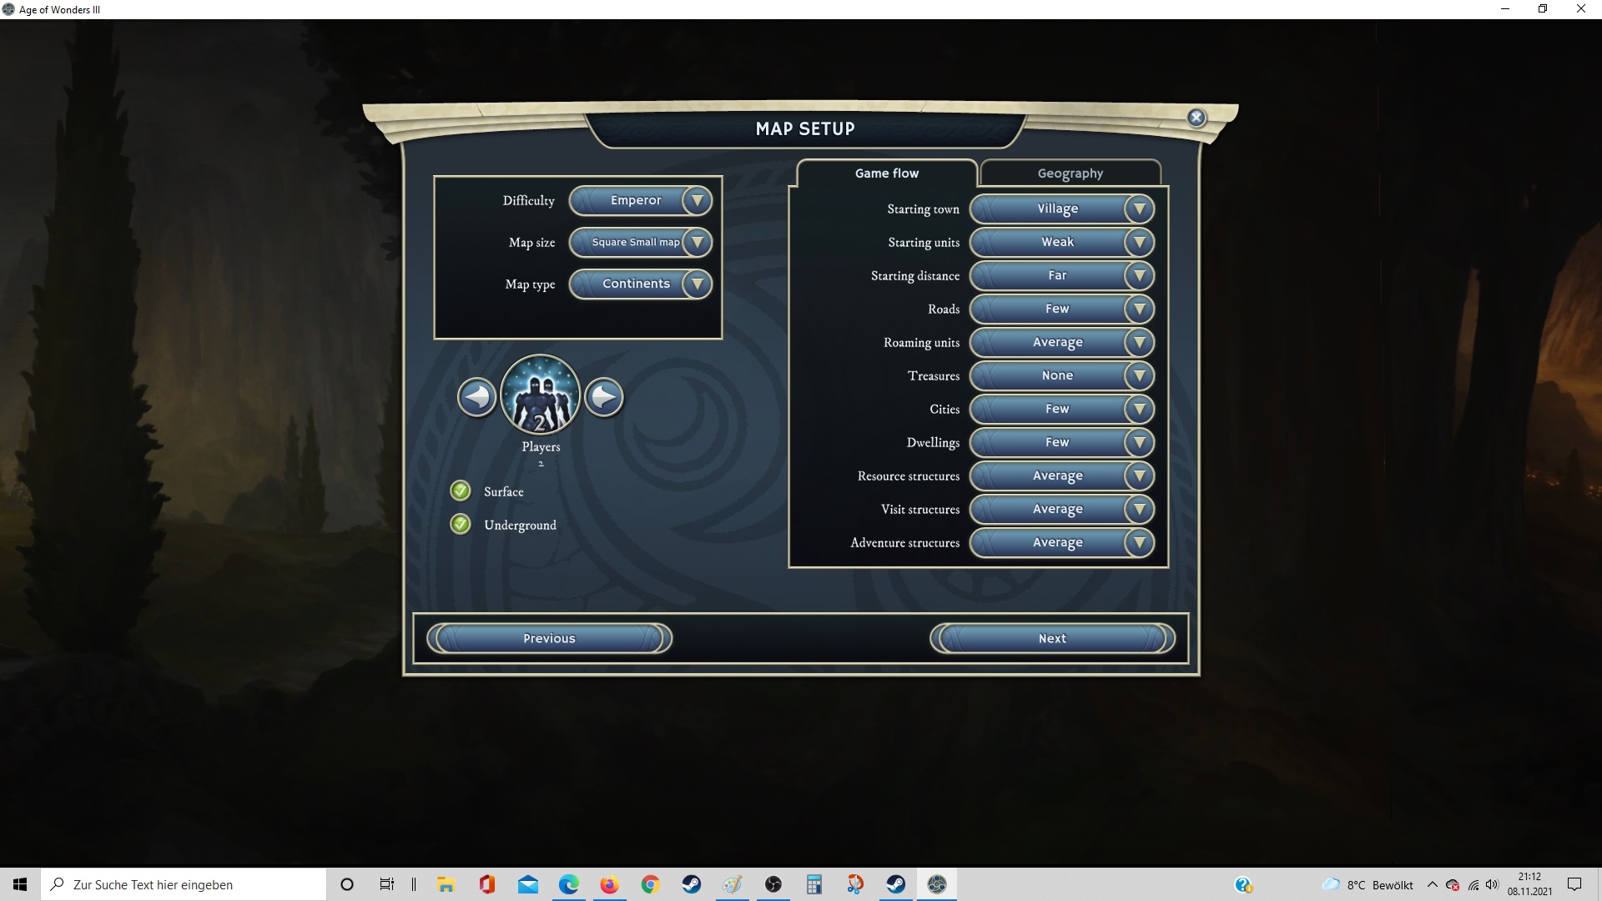Open Cortana from the taskbar
This screenshot has height=901, width=1602.
tap(347, 884)
